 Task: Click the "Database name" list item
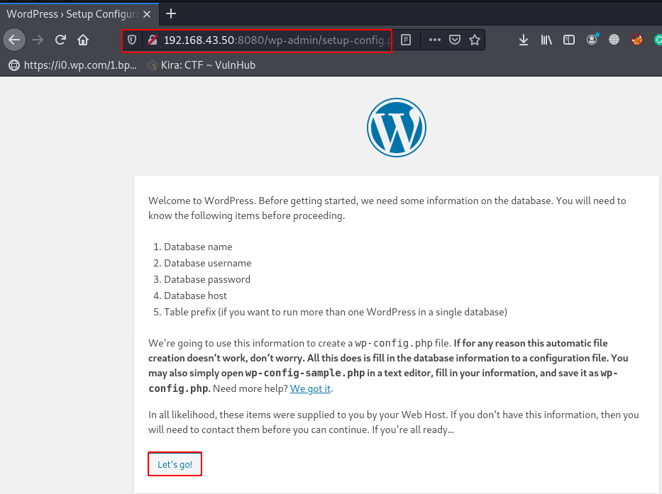(x=198, y=247)
